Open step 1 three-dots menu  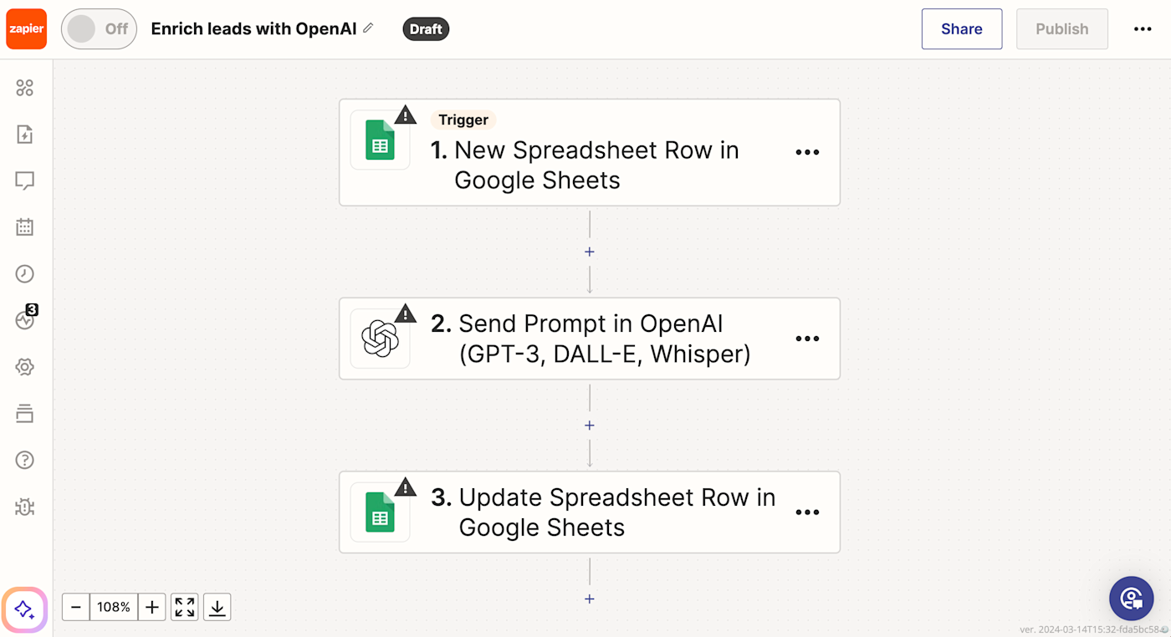tap(807, 152)
